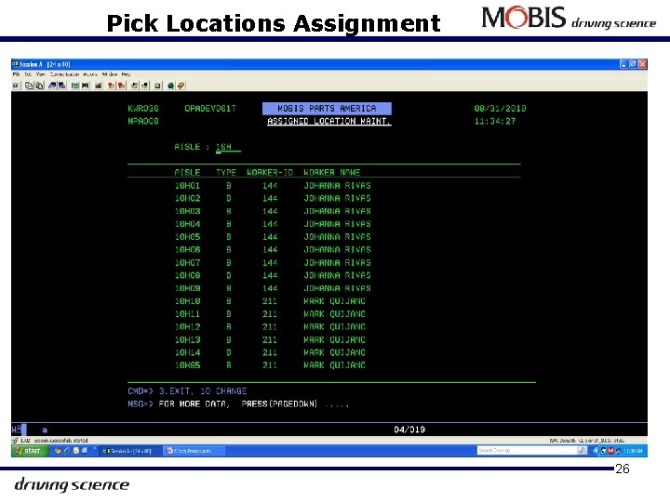Screen dimensions: 670x502
Task: Click the red M system tray icon
Action: (610, 451)
